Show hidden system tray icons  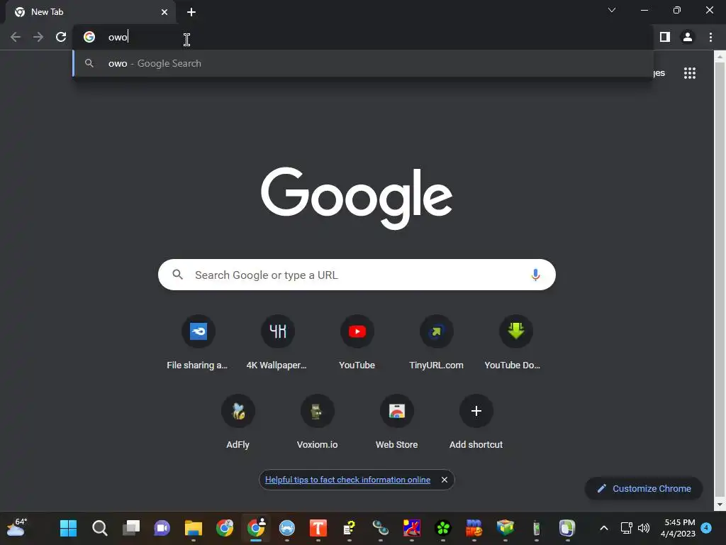coord(604,528)
